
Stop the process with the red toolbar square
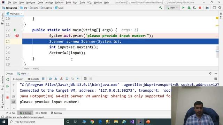[x=200, y=8]
